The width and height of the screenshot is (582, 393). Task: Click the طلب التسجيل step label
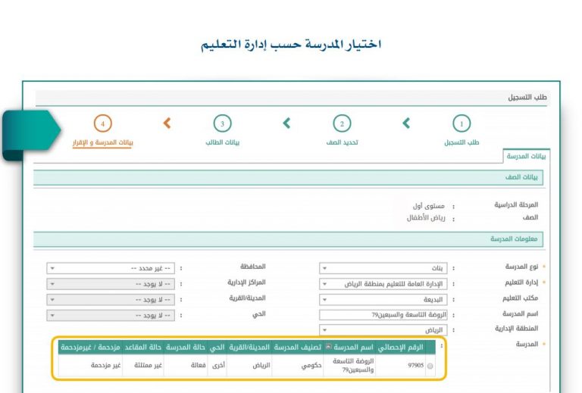462,142
